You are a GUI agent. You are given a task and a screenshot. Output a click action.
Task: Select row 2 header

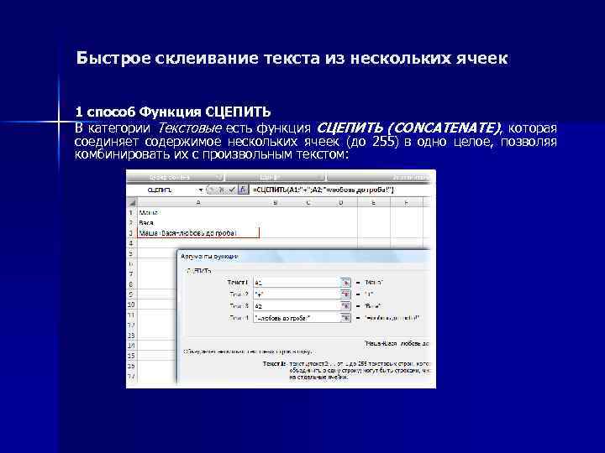tap(131, 222)
